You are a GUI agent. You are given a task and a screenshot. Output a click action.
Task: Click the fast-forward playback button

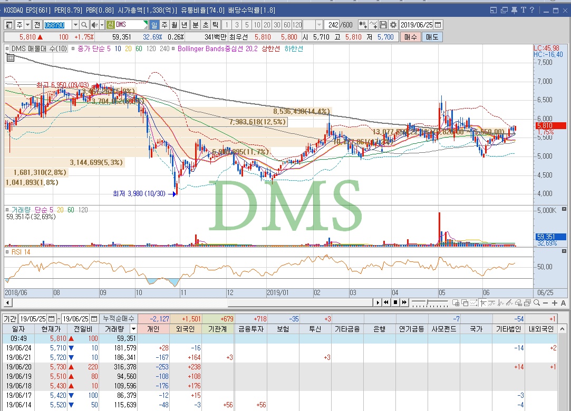click(404, 302)
